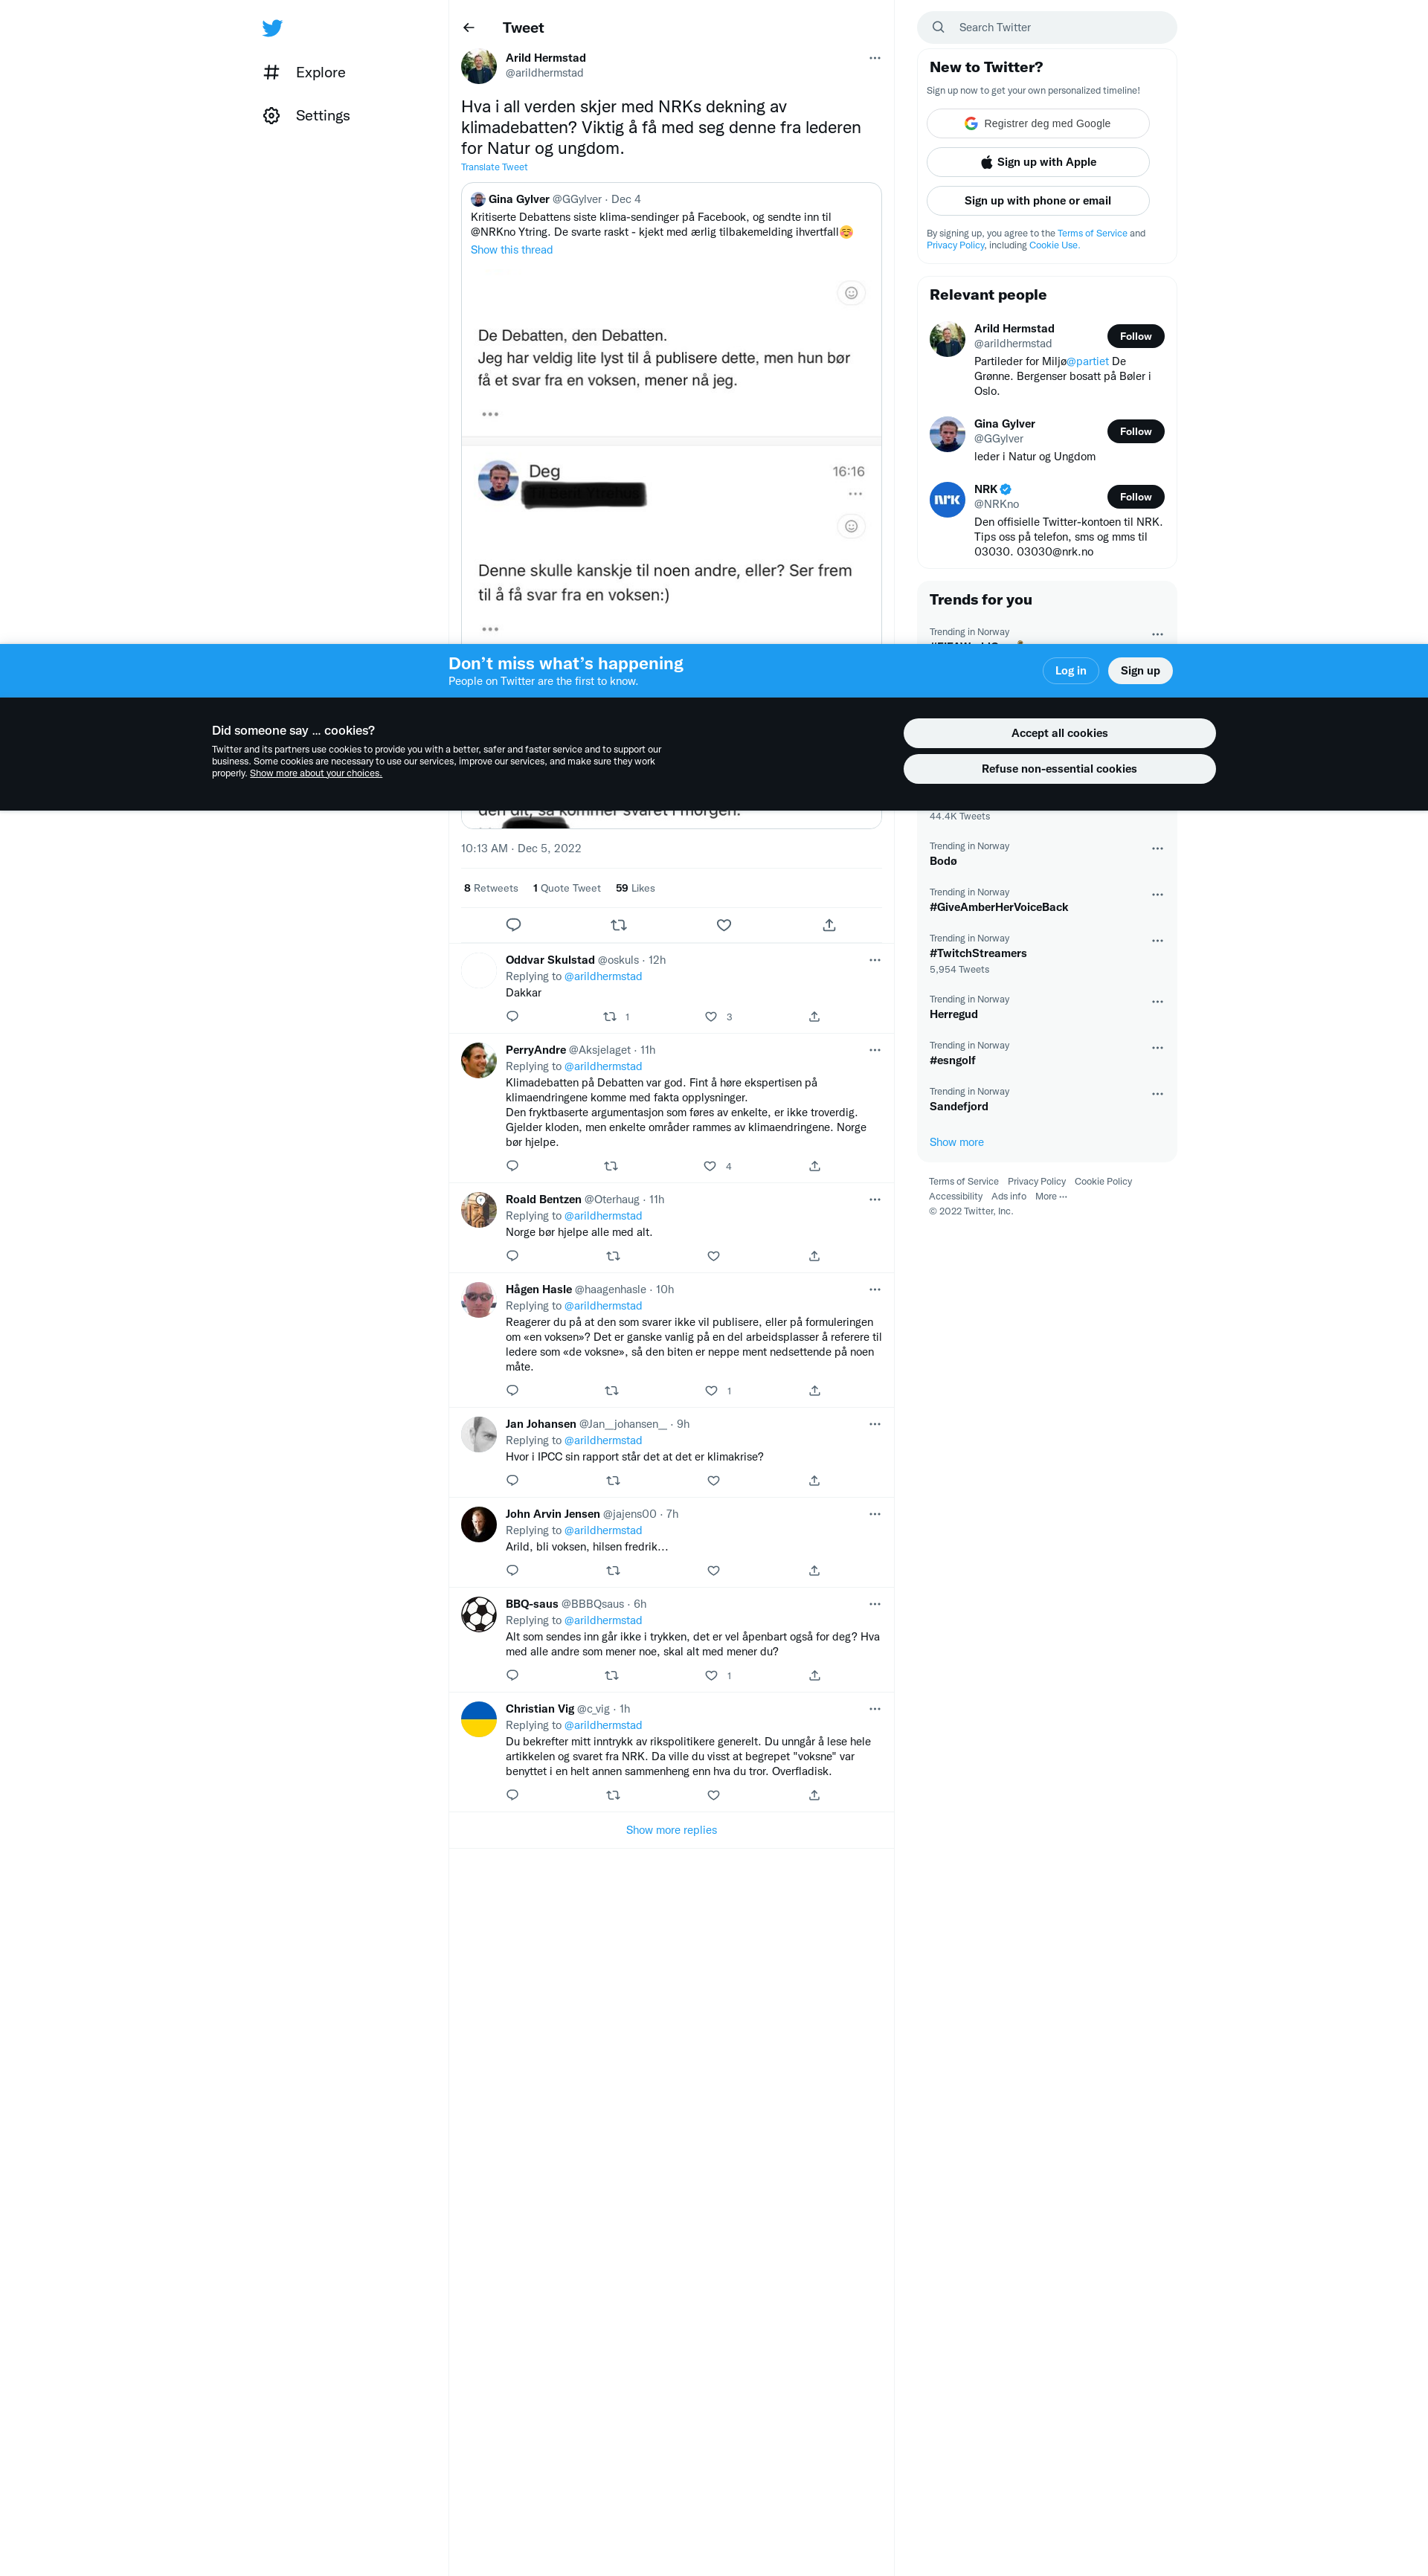Refuse non-essential cookies
The image size is (1428, 2576).
pos(1059,769)
